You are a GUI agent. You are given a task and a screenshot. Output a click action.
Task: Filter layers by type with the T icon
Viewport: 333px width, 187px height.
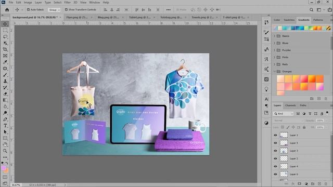(310, 114)
